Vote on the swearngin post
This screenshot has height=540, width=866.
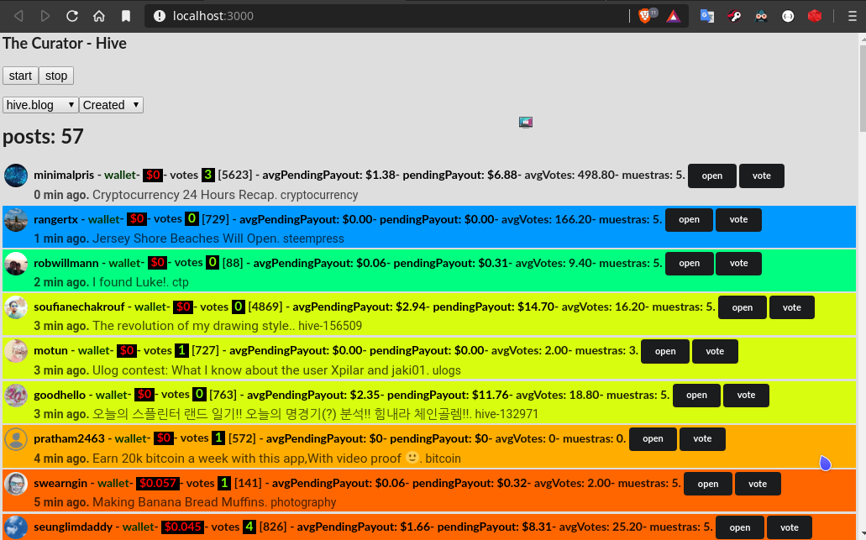(758, 484)
